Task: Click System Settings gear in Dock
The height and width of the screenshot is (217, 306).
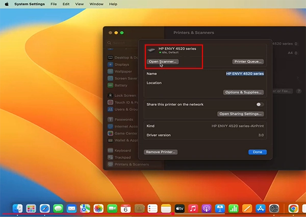Action: tap(274, 208)
